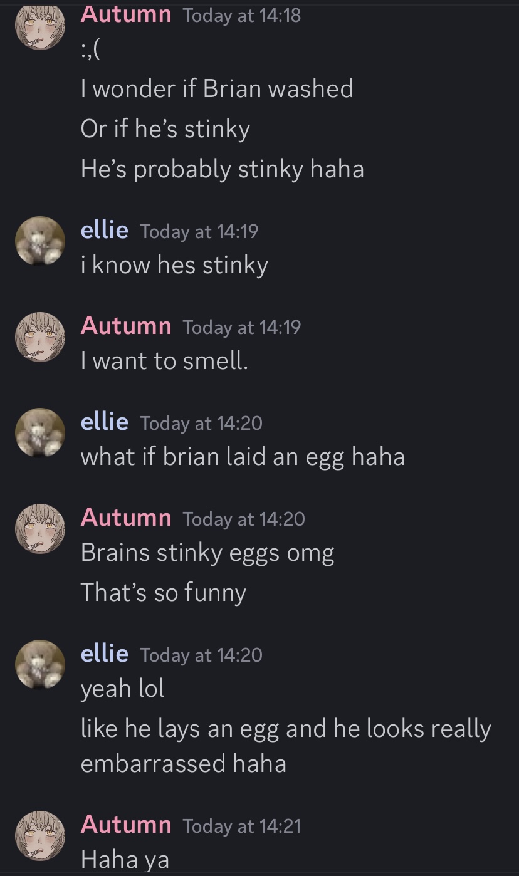This screenshot has width=519, height=876.
Task: Click the message 'what if brian laid an egg haha'
Action: pos(243,457)
